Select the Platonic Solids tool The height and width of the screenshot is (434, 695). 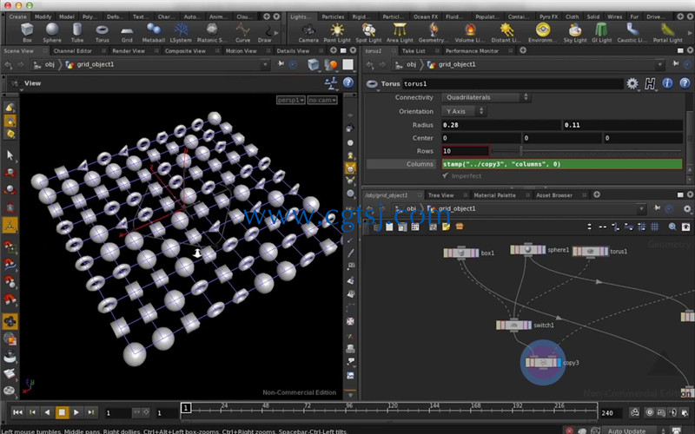click(x=212, y=33)
